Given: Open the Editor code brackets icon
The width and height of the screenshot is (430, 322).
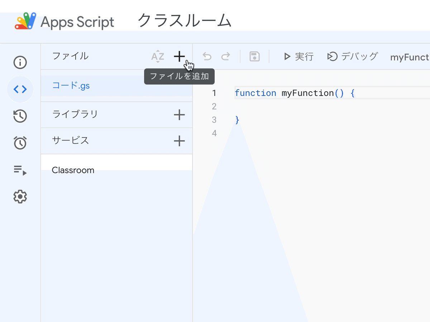Looking at the screenshot, I should pos(20,89).
